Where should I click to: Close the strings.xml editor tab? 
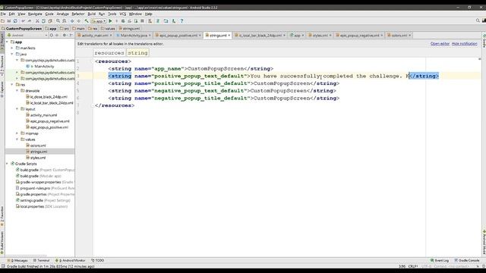(x=229, y=36)
